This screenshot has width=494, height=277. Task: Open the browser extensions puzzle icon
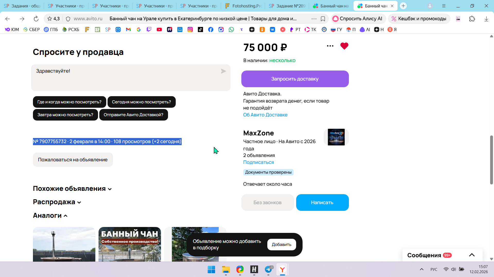click(x=472, y=19)
